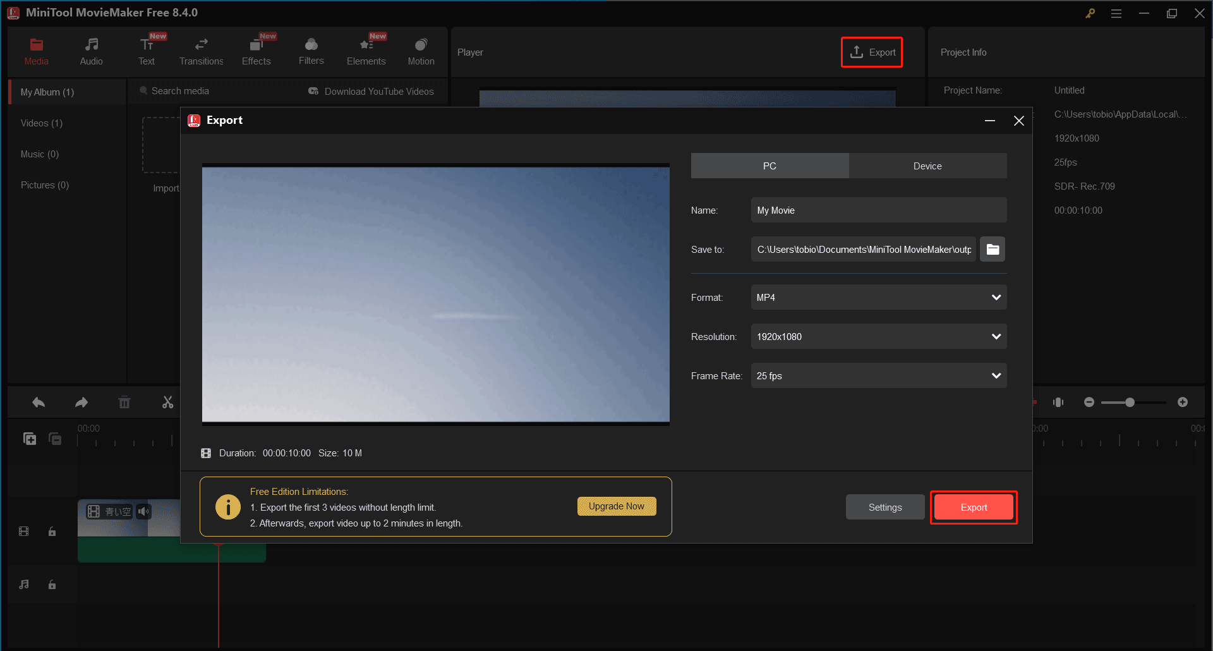Select the Effects icon
The height and width of the screenshot is (651, 1213).
(256, 46)
